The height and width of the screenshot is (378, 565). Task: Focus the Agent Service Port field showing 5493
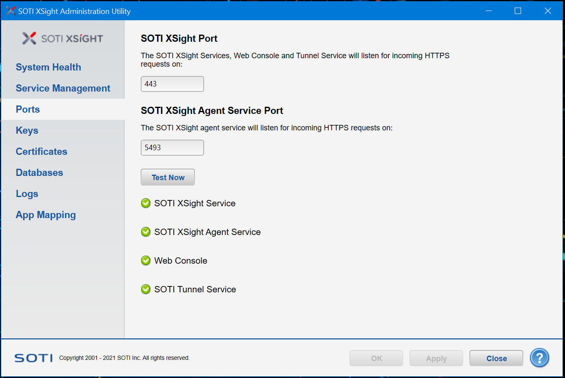(172, 148)
